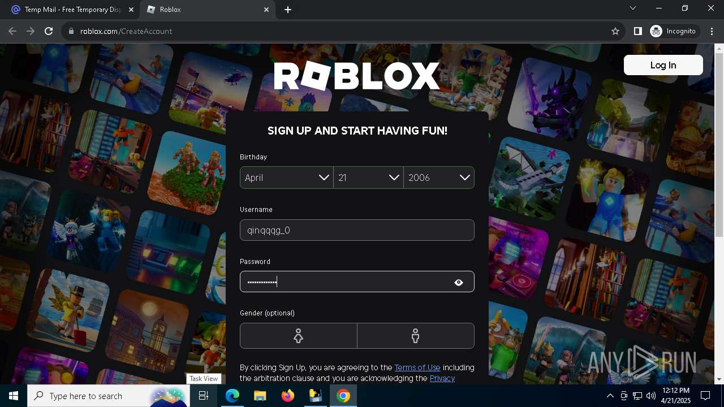Open the Chrome taskbar icon

click(343, 396)
